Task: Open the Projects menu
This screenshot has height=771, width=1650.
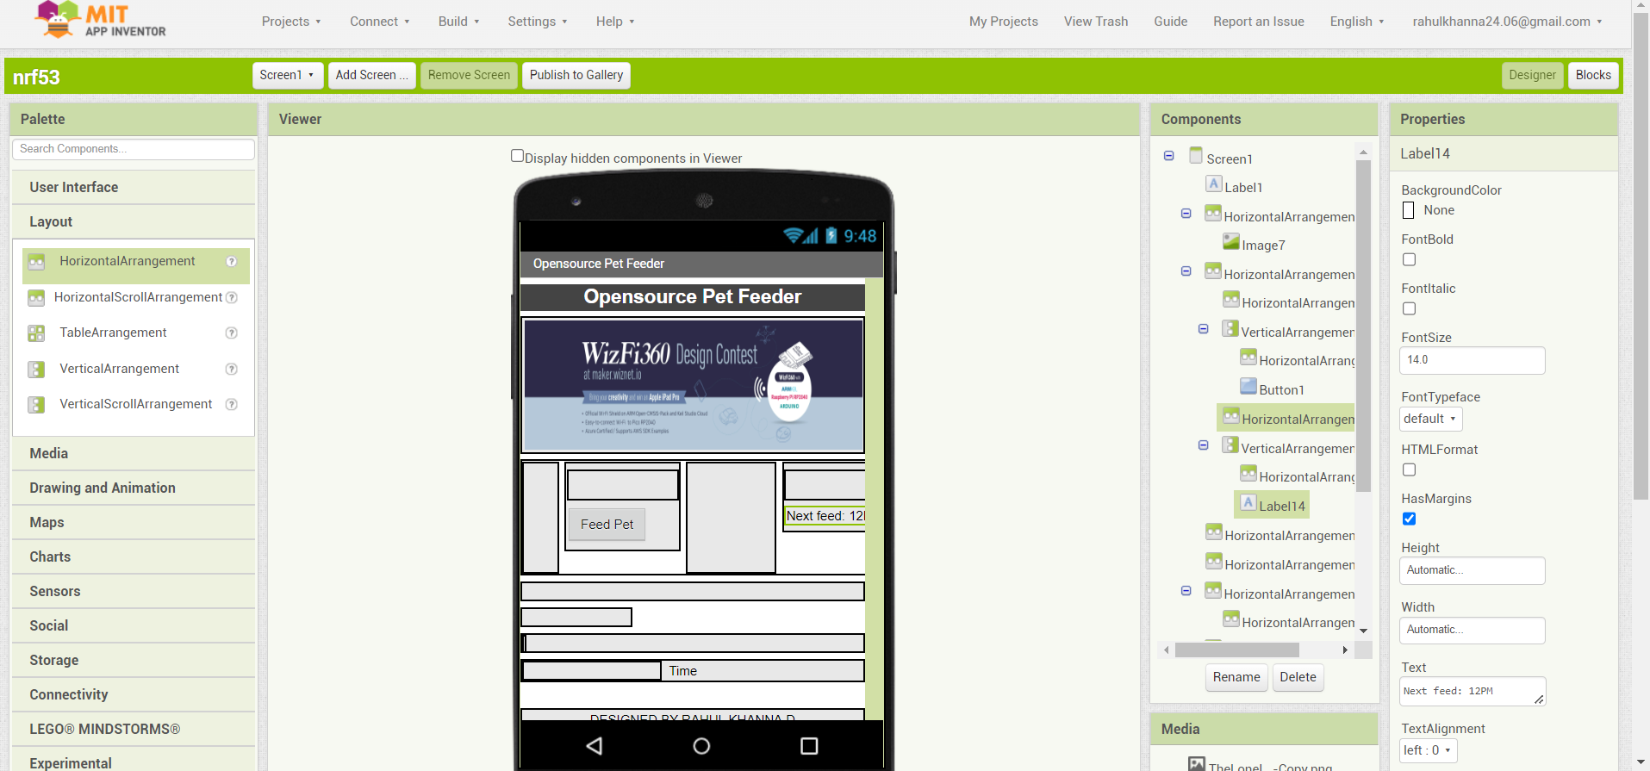Action: click(291, 22)
